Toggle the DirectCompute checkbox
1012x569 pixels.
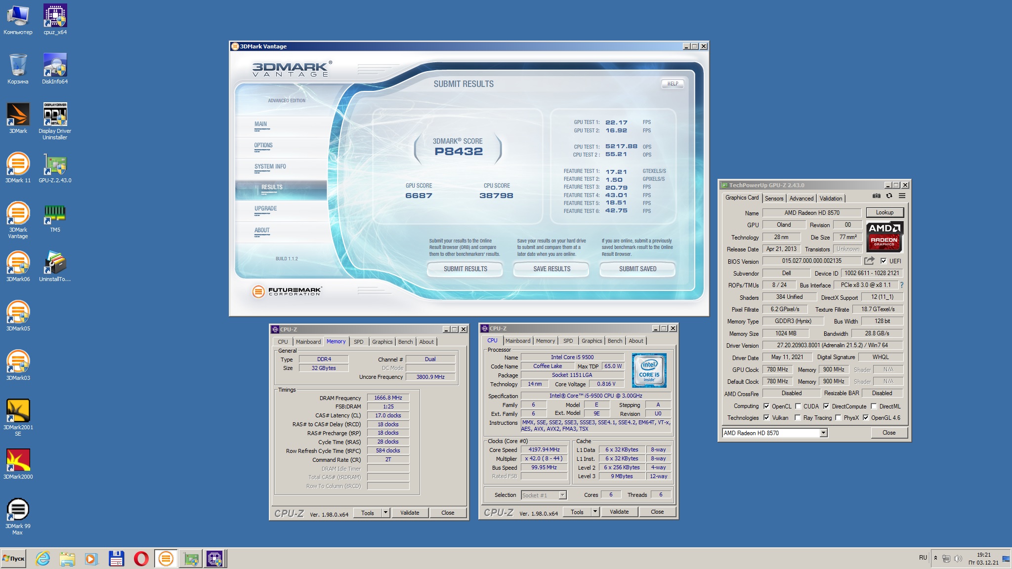click(x=826, y=406)
